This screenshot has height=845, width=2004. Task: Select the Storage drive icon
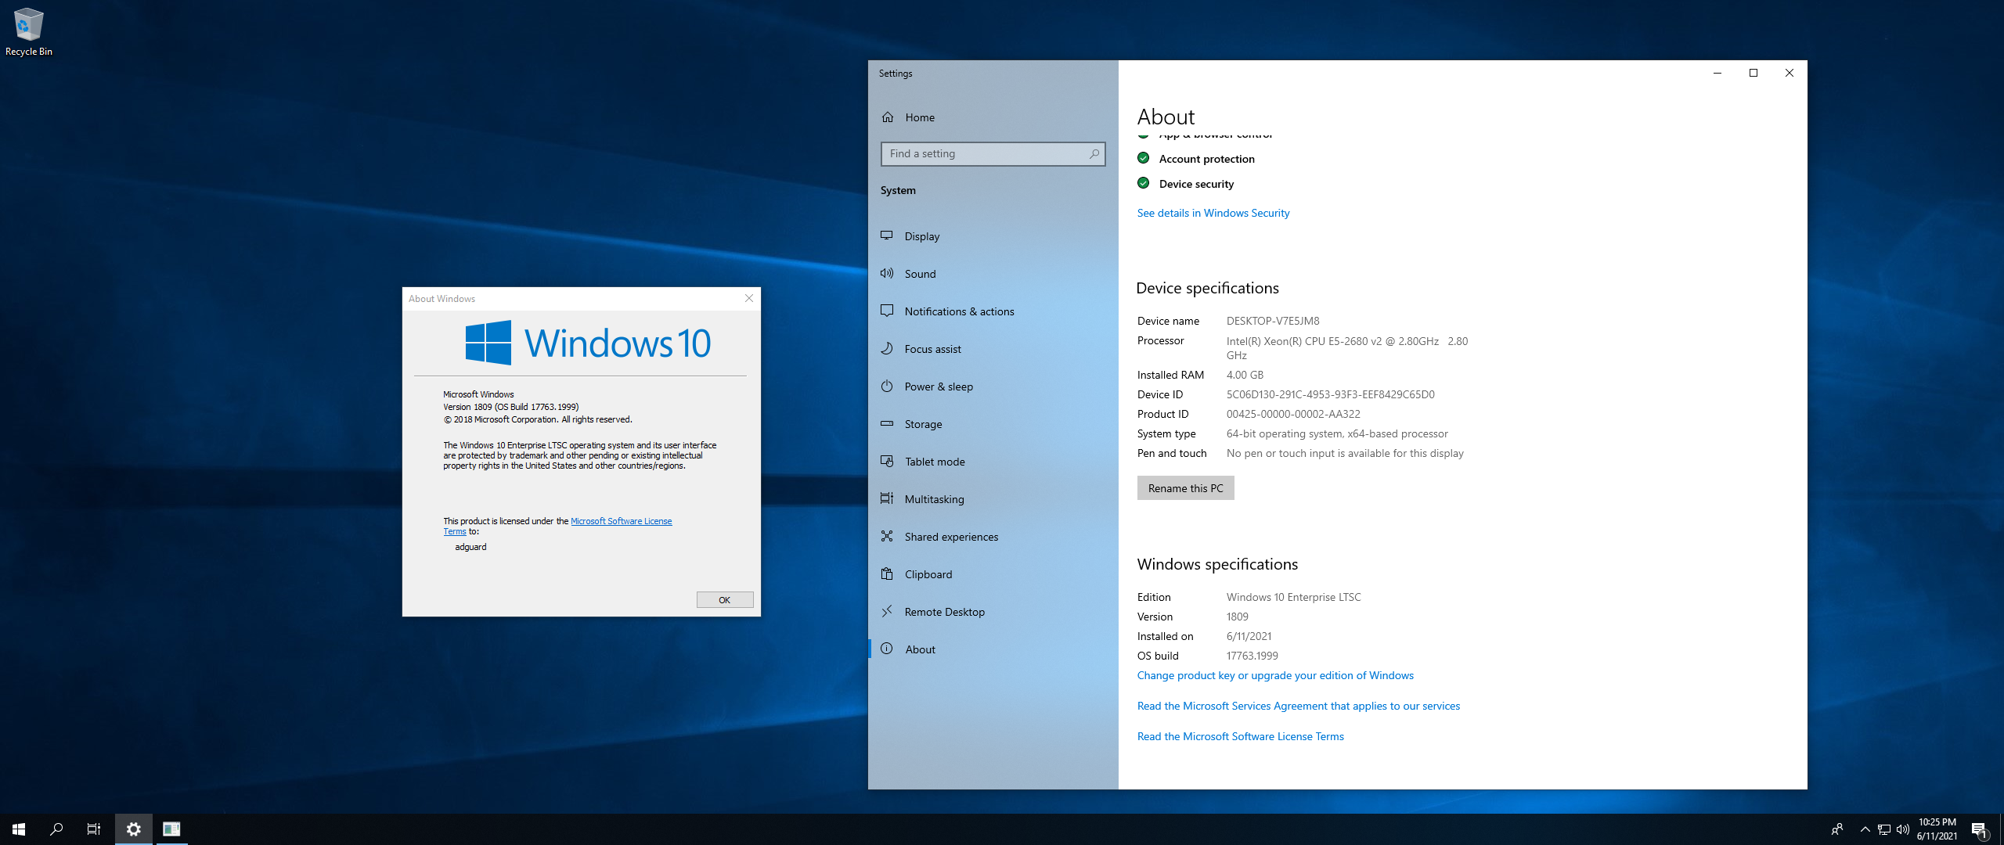click(x=887, y=423)
